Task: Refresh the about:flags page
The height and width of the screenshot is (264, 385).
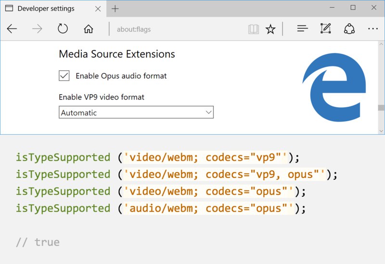Action: (x=63, y=29)
